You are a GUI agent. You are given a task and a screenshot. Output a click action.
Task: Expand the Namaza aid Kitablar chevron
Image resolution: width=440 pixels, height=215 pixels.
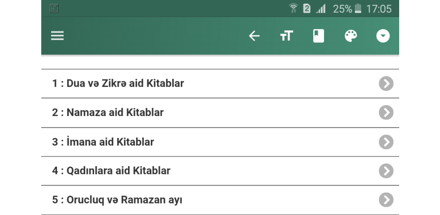pos(386,113)
